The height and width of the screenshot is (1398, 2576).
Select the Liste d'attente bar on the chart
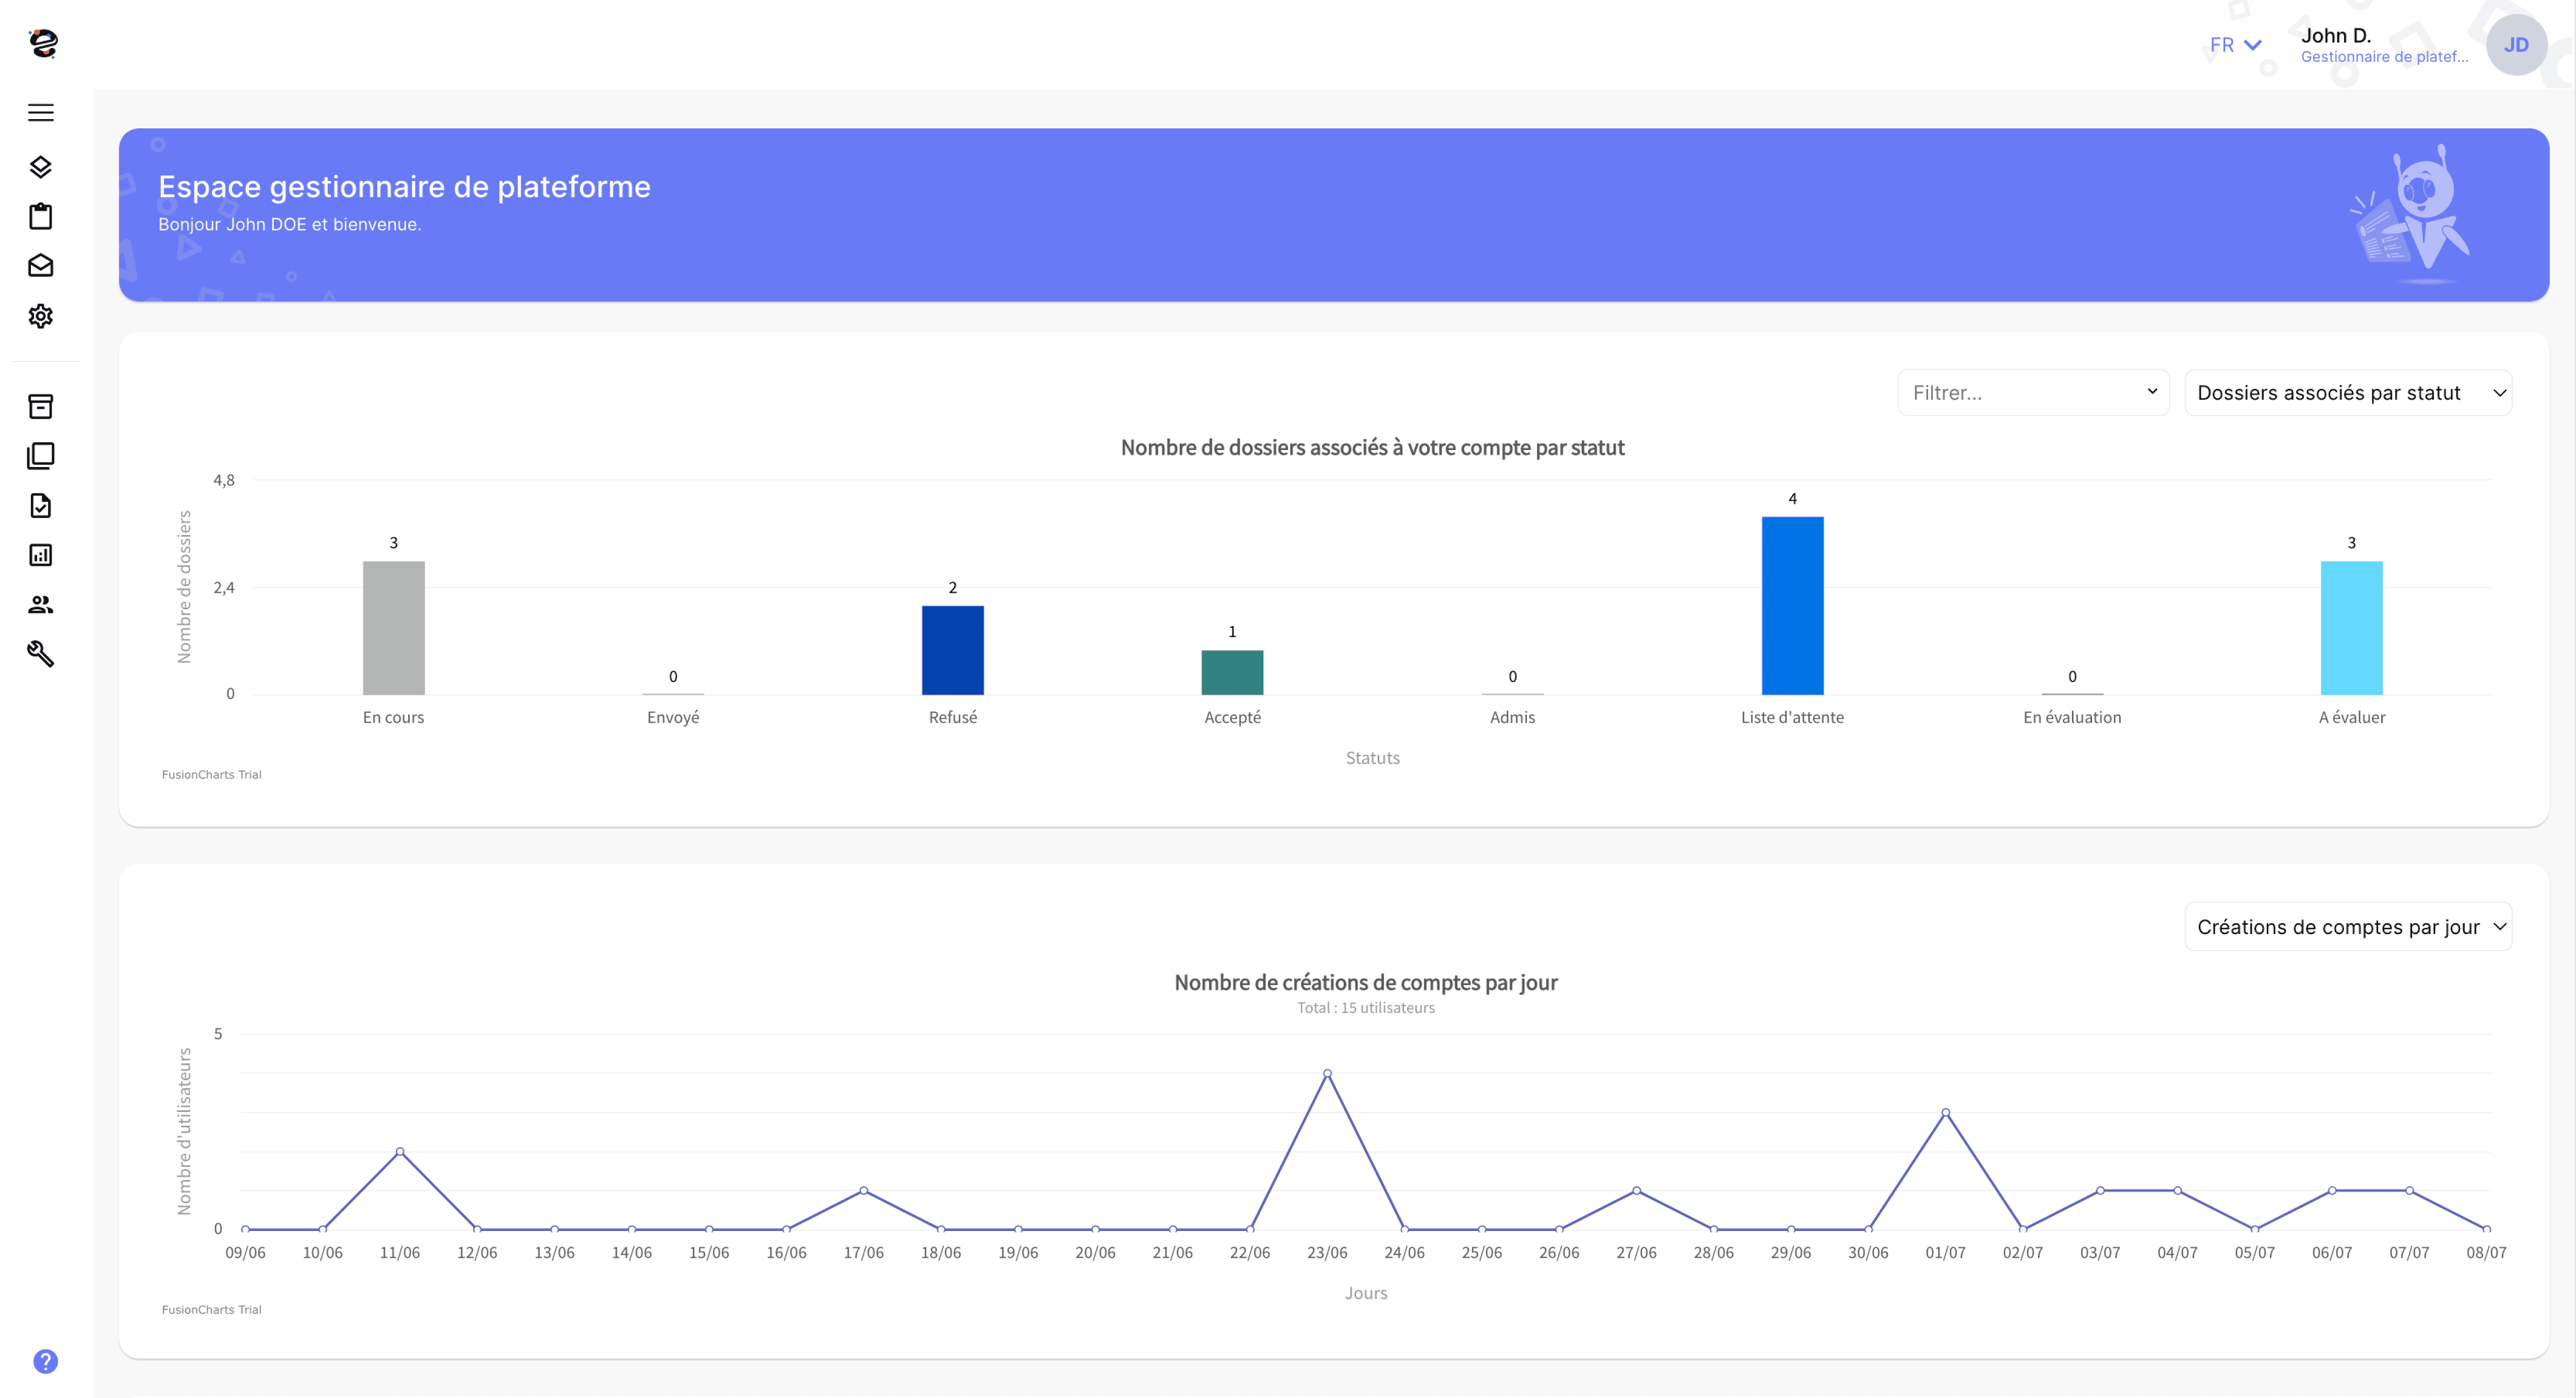pyautogui.click(x=1792, y=605)
